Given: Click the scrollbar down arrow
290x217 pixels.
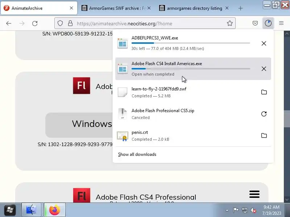Looking at the screenshot, I should tap(287, 200).
